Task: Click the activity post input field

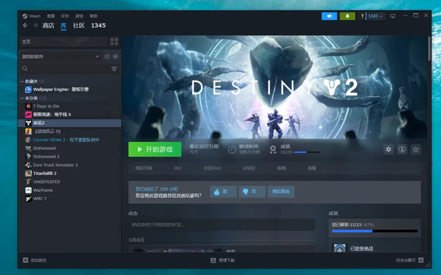Action: (222, 225)
